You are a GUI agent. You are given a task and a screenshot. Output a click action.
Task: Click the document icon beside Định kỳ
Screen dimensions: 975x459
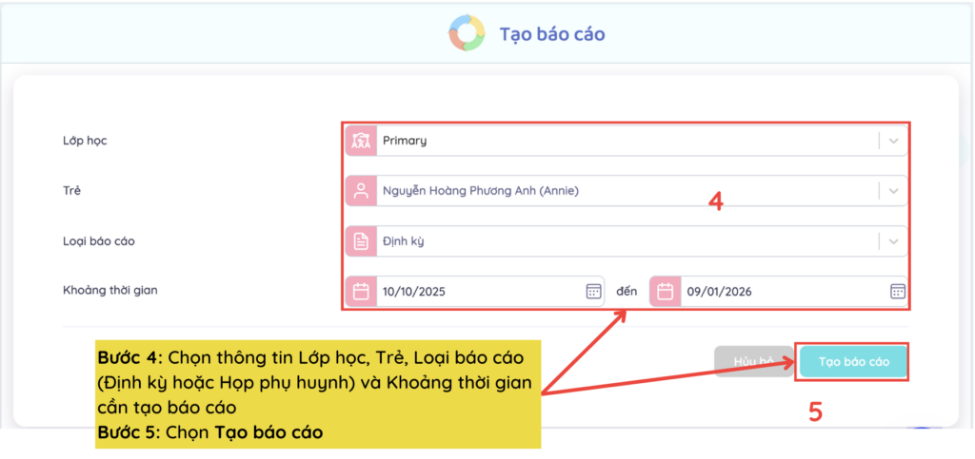point(361,241)
